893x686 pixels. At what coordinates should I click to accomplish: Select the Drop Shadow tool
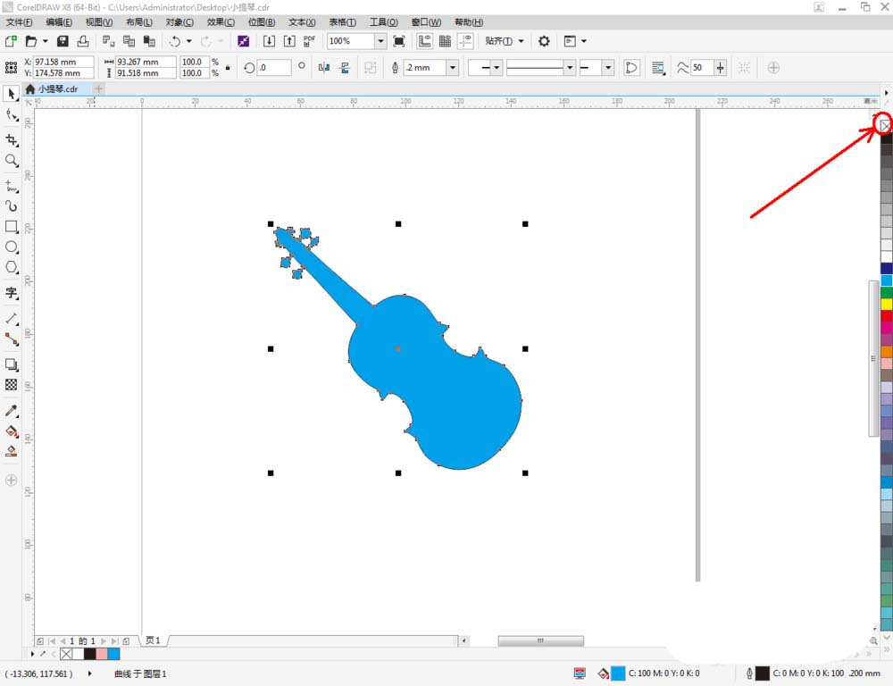(11, 364)
